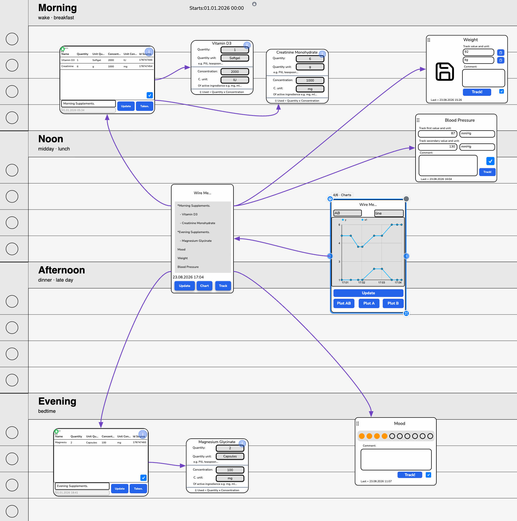Click the drag handle dots on the Weight card

coord(429,40)
